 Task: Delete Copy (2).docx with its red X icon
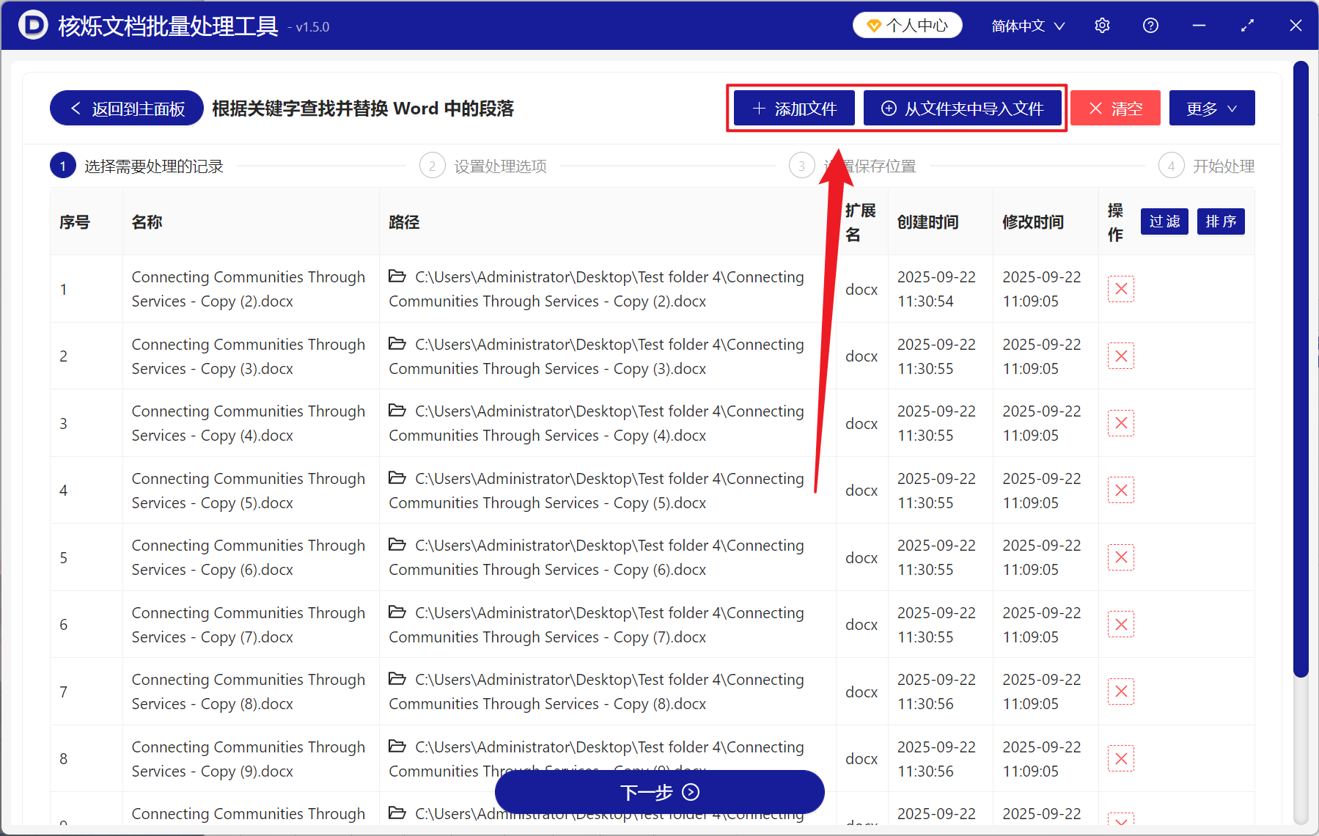coord(1120,288)
